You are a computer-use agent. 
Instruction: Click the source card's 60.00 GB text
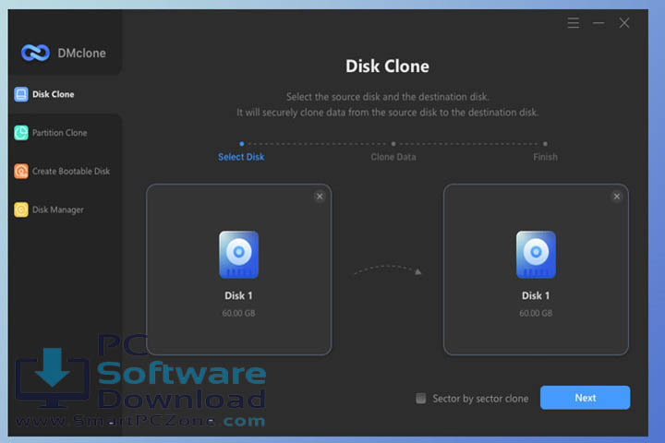pos(239,313)
